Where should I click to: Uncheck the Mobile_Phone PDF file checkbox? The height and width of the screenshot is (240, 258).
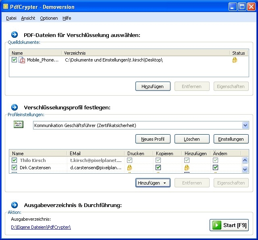coord(15,60)
